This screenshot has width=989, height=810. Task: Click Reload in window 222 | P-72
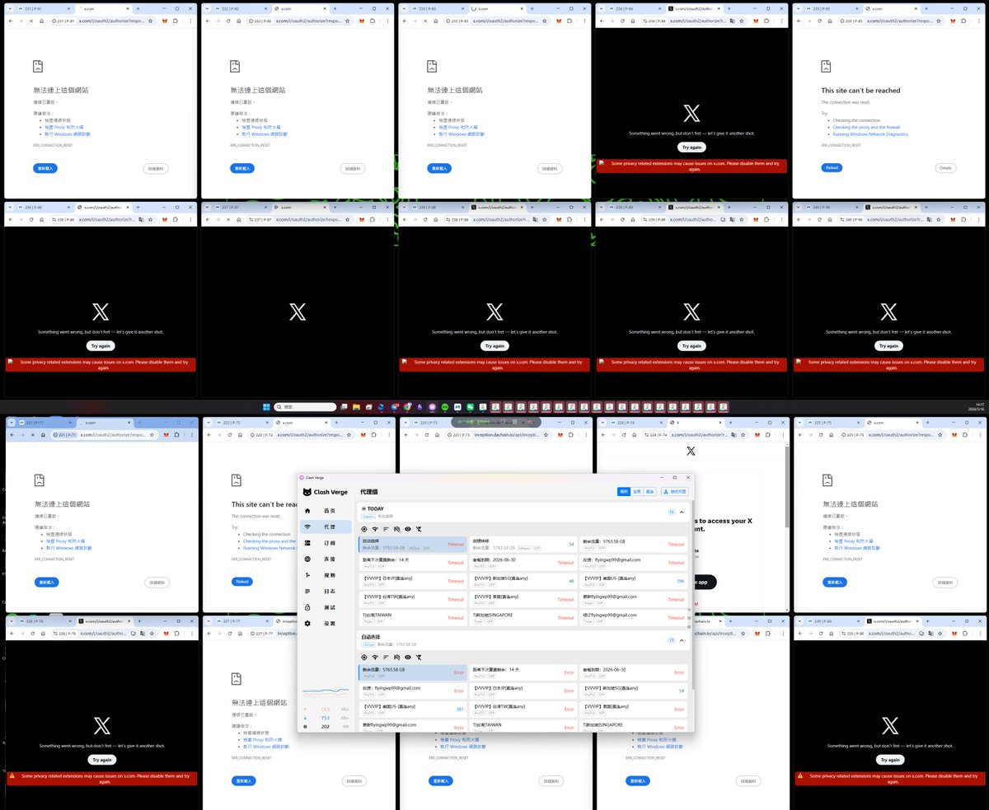point(242,581)
